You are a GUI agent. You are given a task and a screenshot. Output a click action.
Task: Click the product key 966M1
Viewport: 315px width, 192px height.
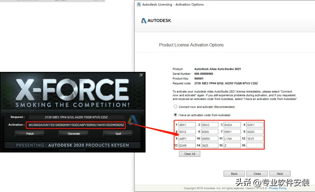tap(199, 78)
